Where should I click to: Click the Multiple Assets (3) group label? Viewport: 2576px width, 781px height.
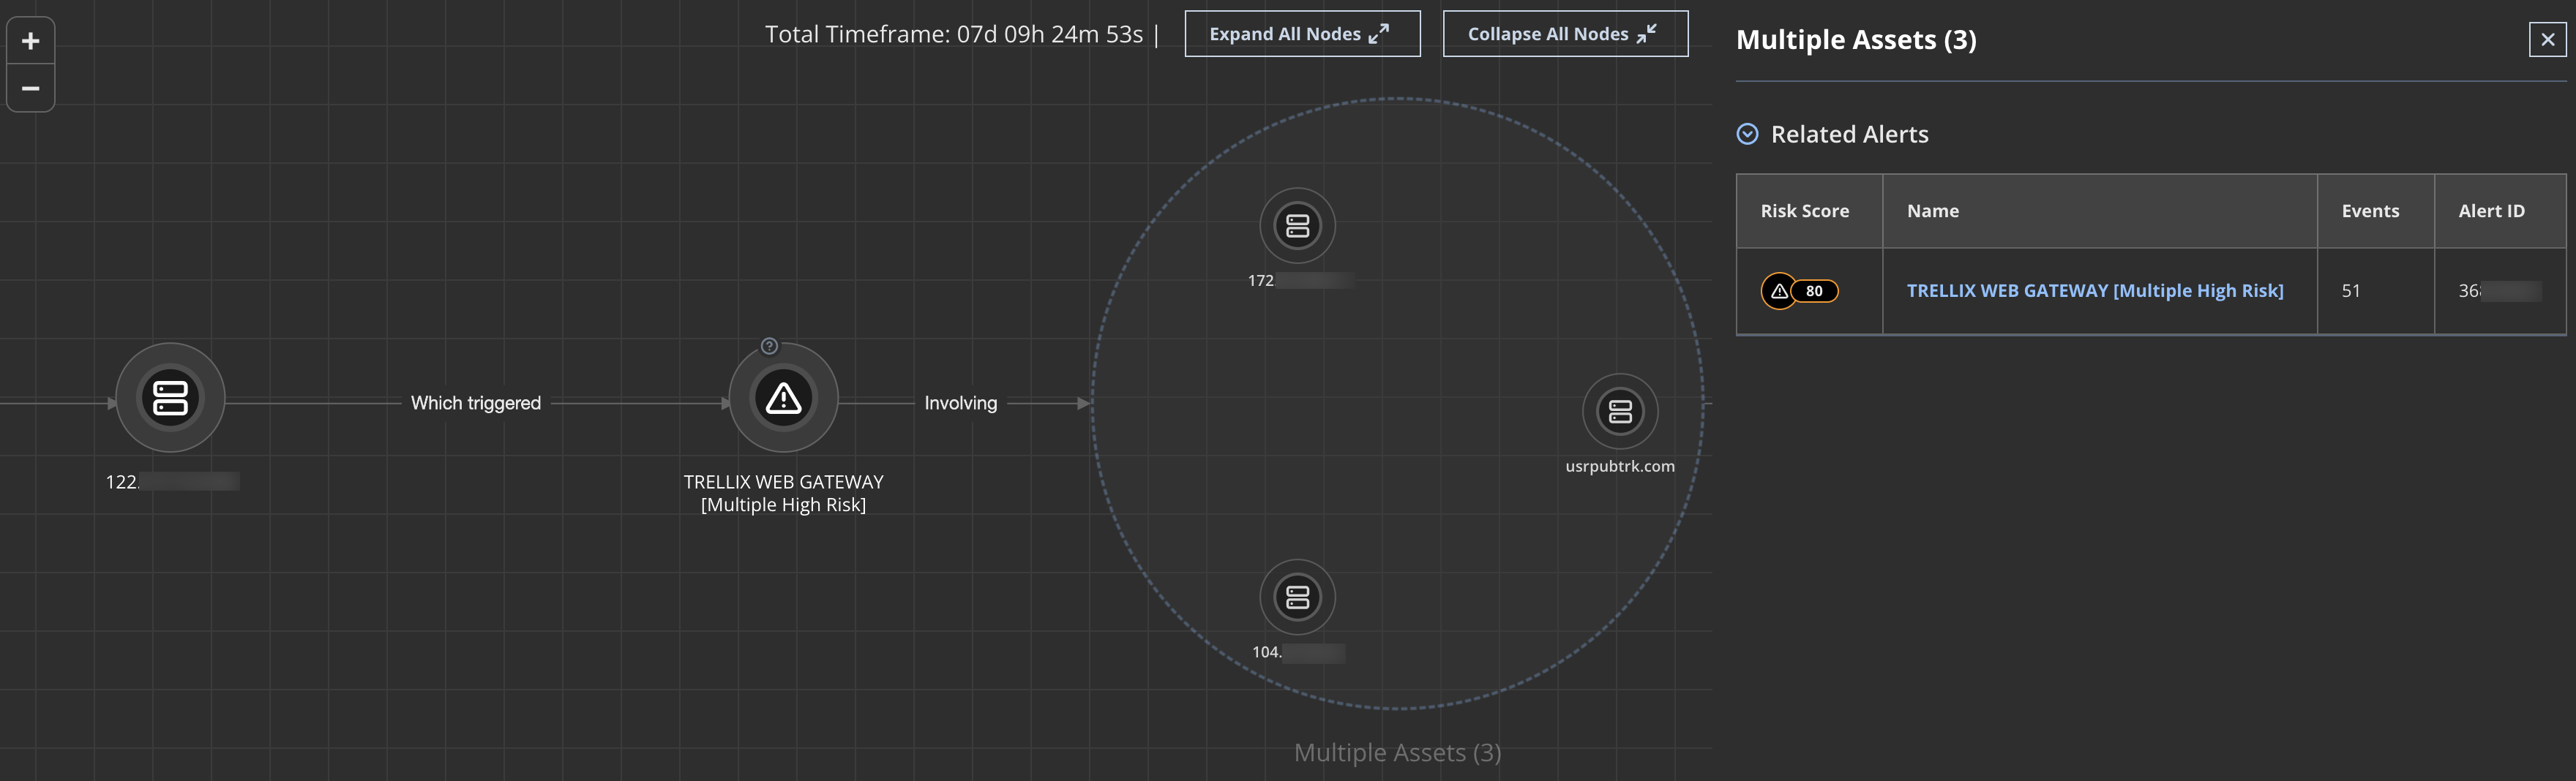tap(1397, 752)
